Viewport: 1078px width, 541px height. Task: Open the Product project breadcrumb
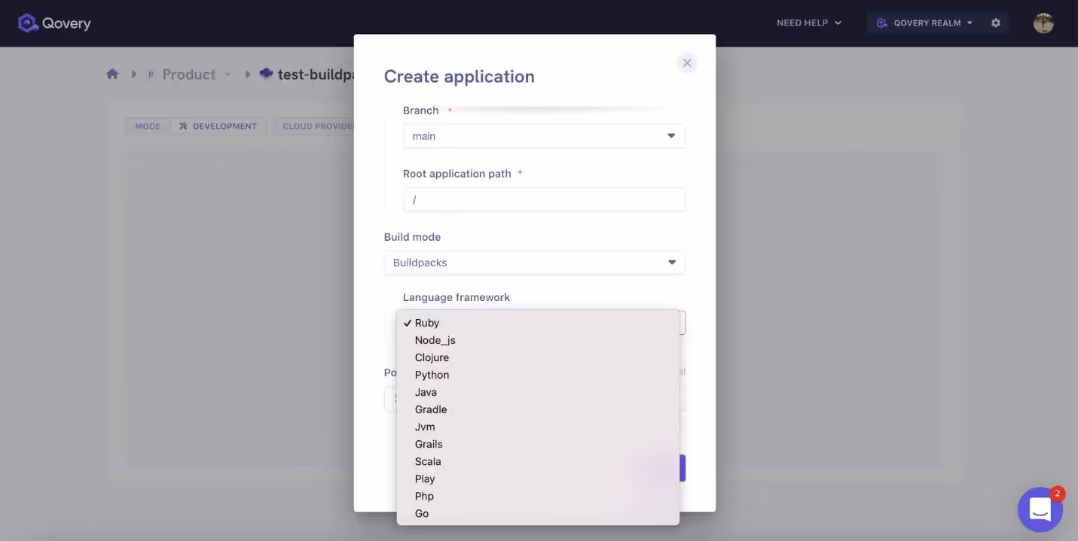189,74
